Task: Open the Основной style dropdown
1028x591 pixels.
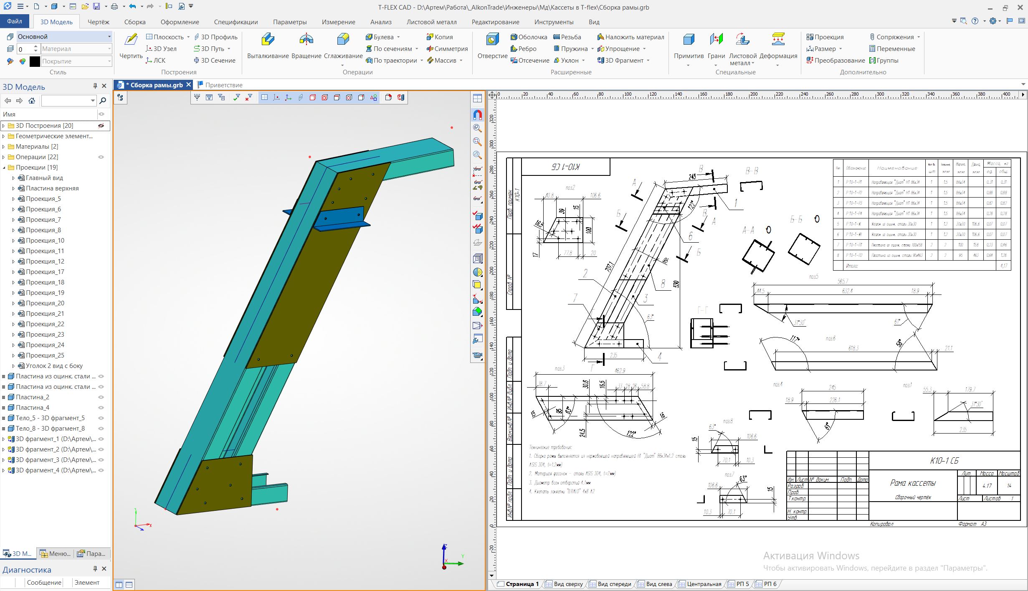Action: (x=109, y=37)
